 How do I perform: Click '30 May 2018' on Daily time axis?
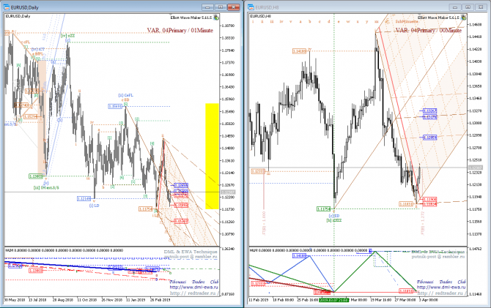[x=15, y=300]
